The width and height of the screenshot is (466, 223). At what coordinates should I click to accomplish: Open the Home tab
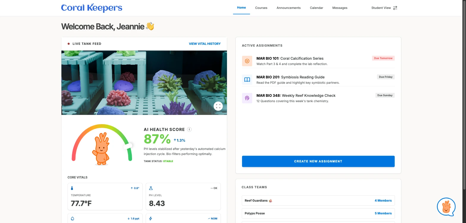pyautogui.click(x=241, y=8)
